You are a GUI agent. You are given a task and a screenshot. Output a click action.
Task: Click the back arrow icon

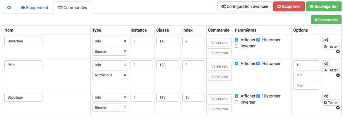(9, 8)
